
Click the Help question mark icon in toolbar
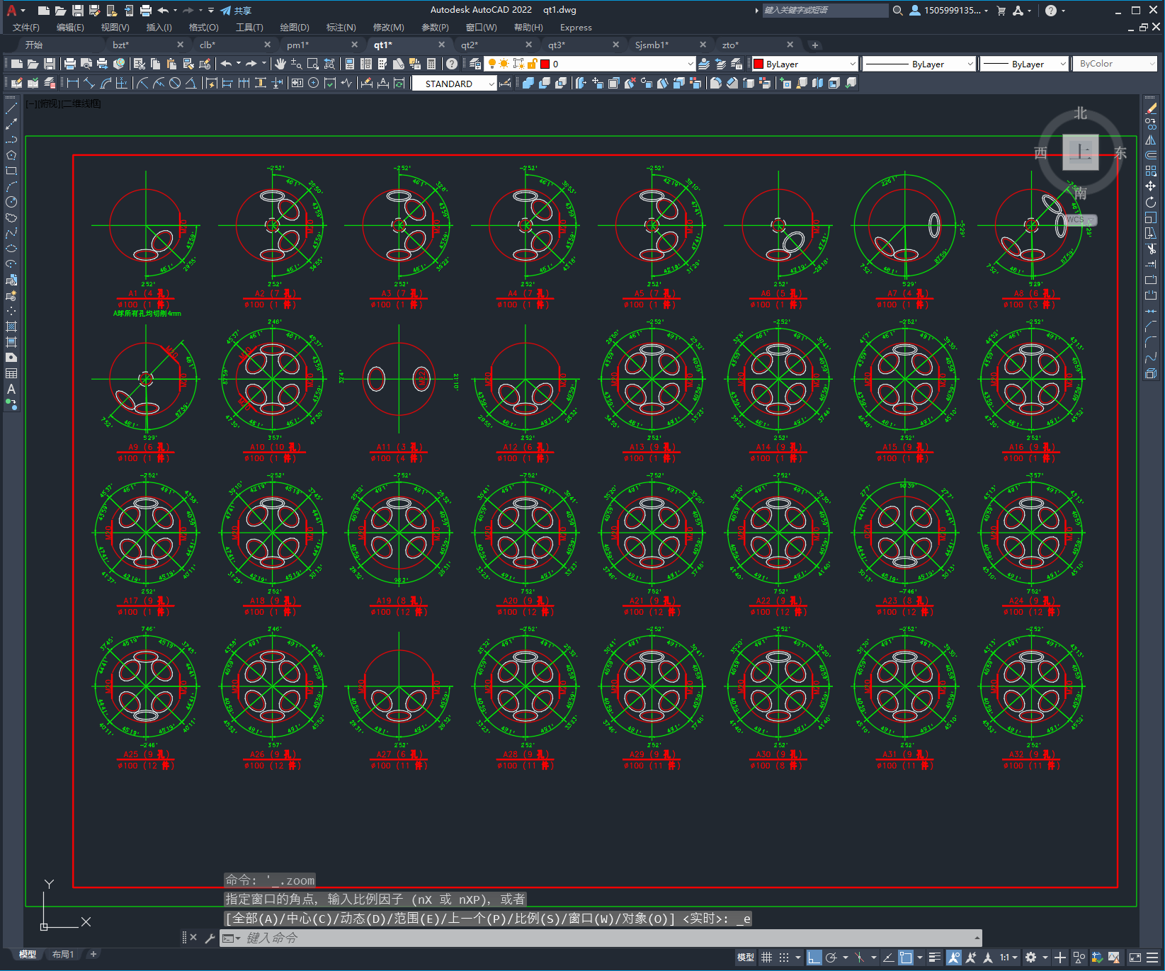[452, 64]
